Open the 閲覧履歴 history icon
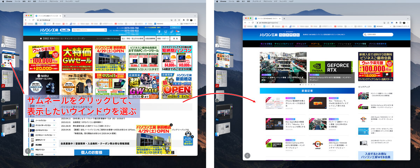Viewport: 420px width, 168px height. coord(178,32)
